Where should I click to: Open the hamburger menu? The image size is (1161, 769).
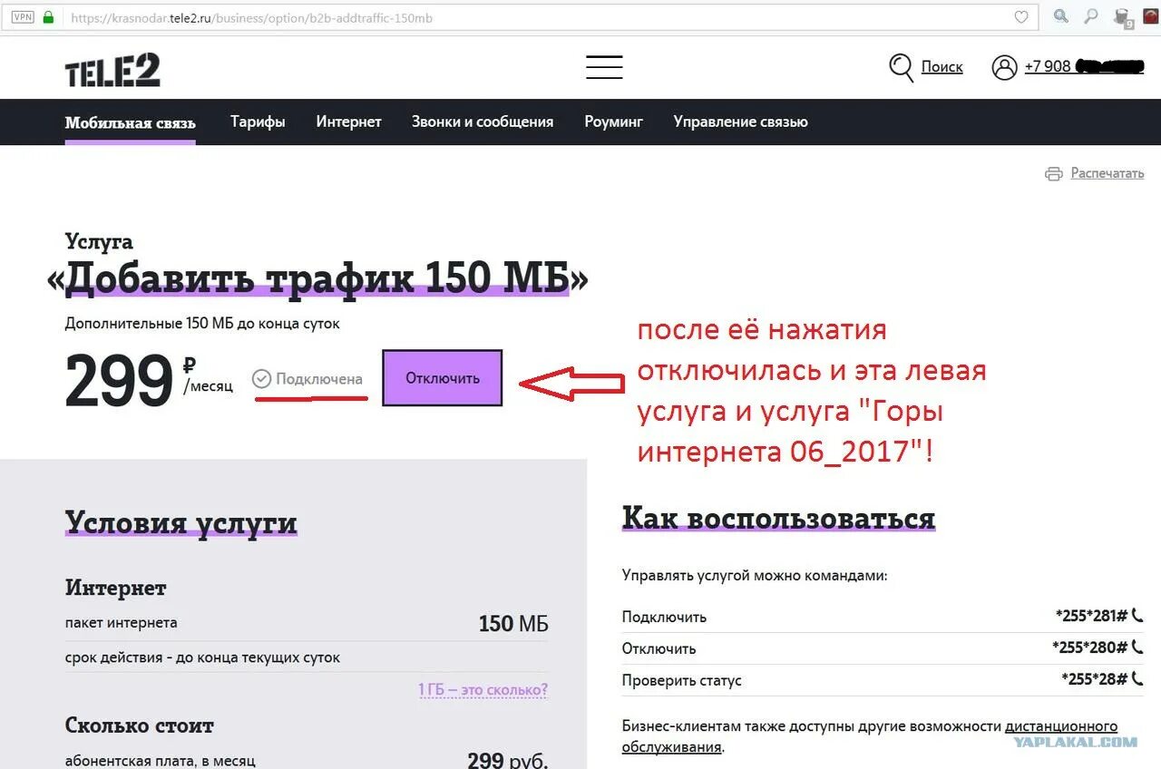click(x=604, y=67)
